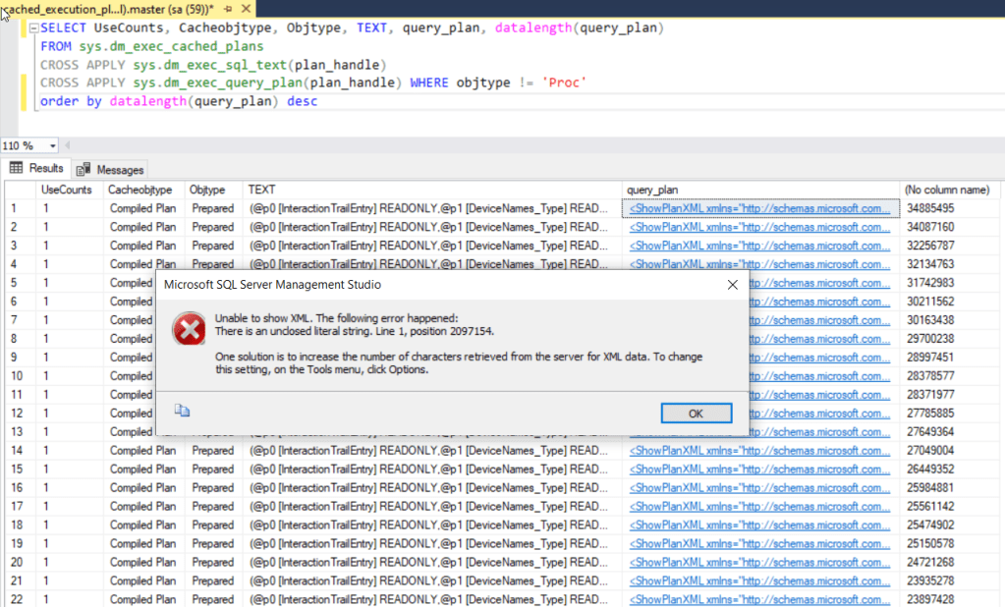
Task: Pin the cached_execution_plan query tab
Action: tap(228, 7)
